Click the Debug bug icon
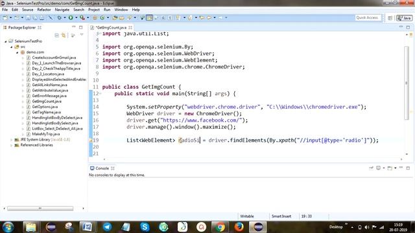This screenshot has width=415, height=233. (x=59, y=17)
